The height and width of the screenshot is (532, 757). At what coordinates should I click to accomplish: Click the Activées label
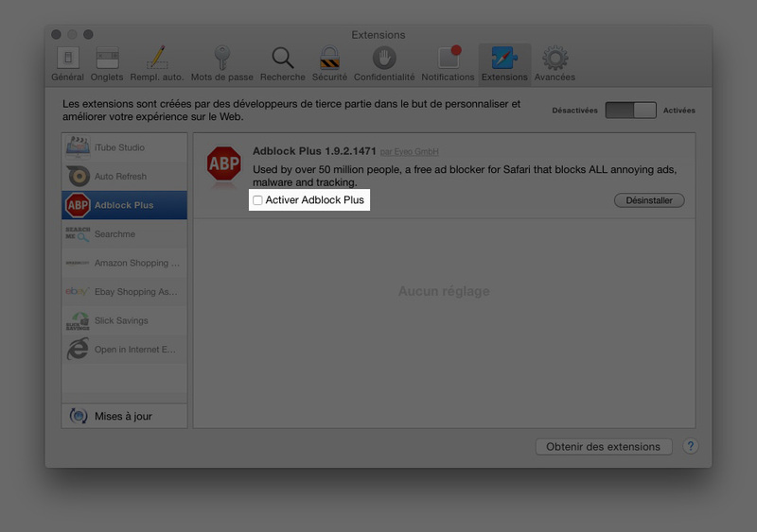[678, 111]
